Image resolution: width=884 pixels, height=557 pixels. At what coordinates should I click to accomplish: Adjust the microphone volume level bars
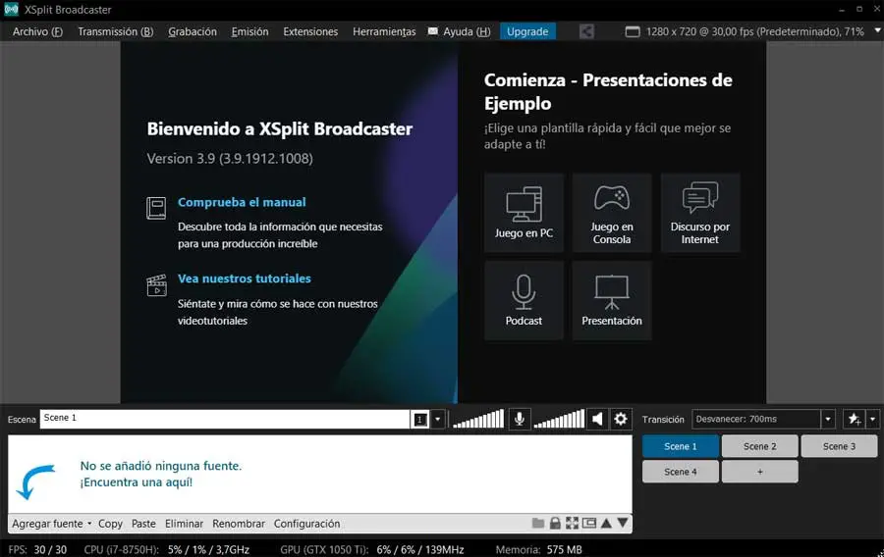pos(478,419)
